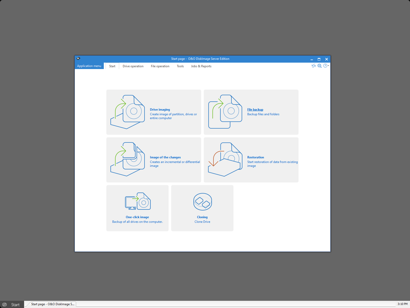Click the help question mark icon
410x308 pixels.
pos(325,66)
